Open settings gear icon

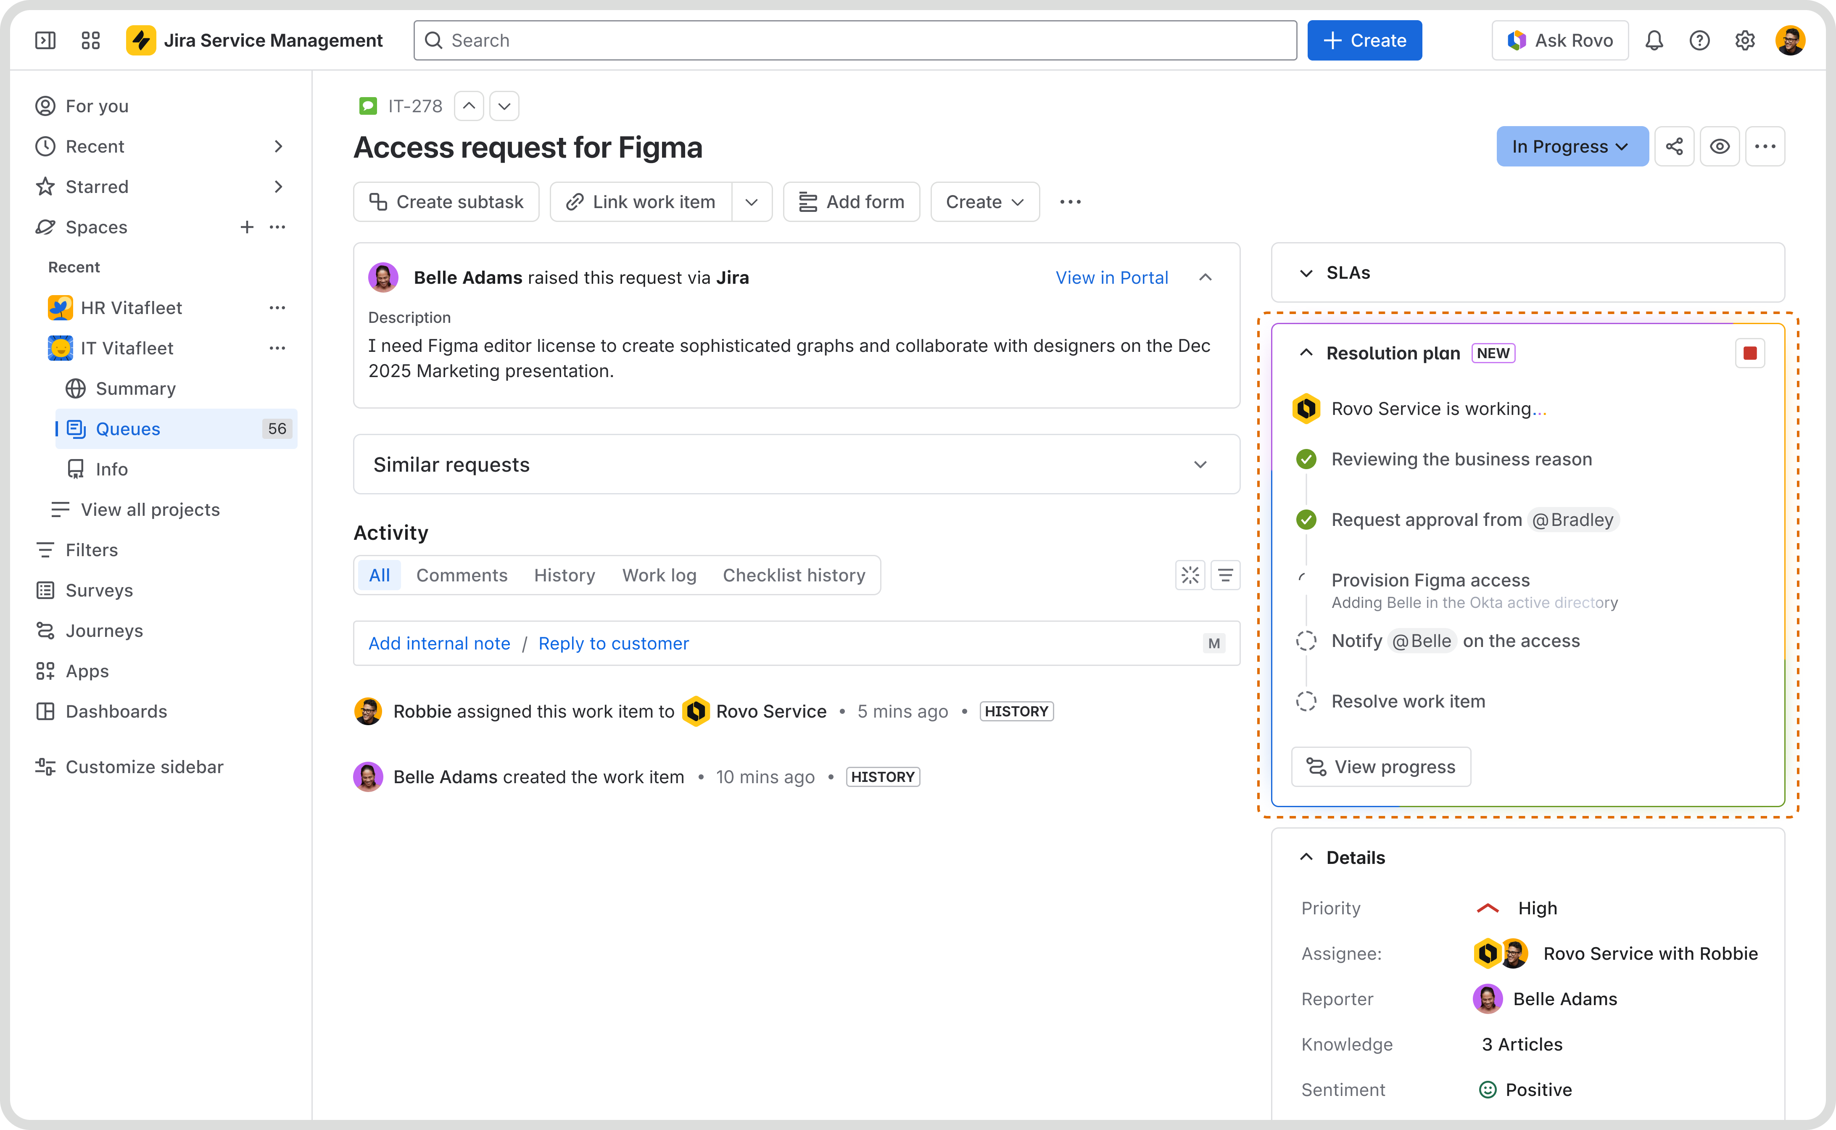coord(1745,40)
